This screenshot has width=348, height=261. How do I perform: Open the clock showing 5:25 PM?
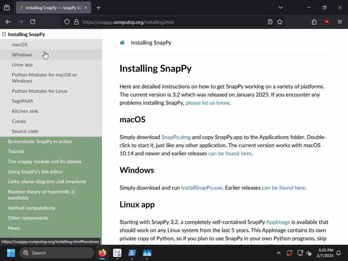click(x=325, y=253)
